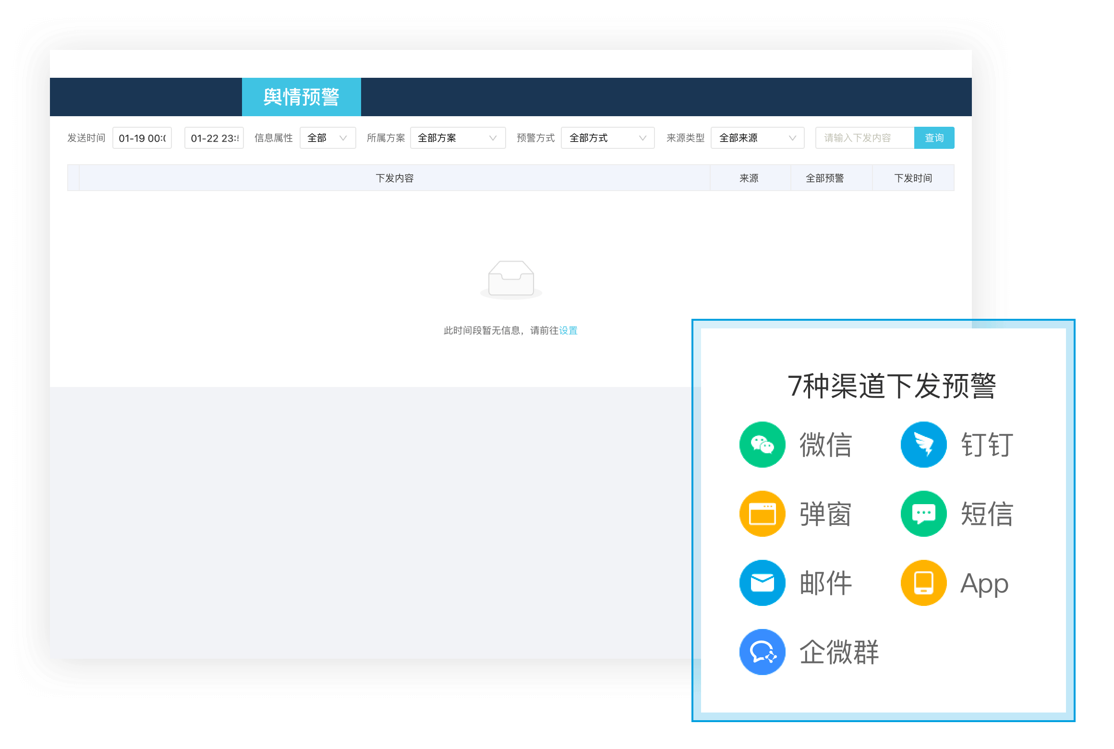Click the 7种渠道下发预警 heading
Viewport: 1114px width, 749px height.
point(892,386)
